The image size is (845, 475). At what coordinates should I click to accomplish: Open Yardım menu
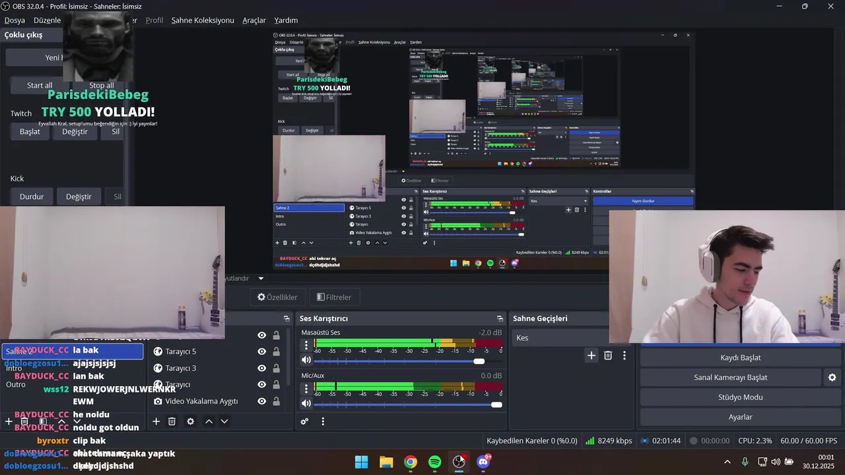click(x=286, y=20)
